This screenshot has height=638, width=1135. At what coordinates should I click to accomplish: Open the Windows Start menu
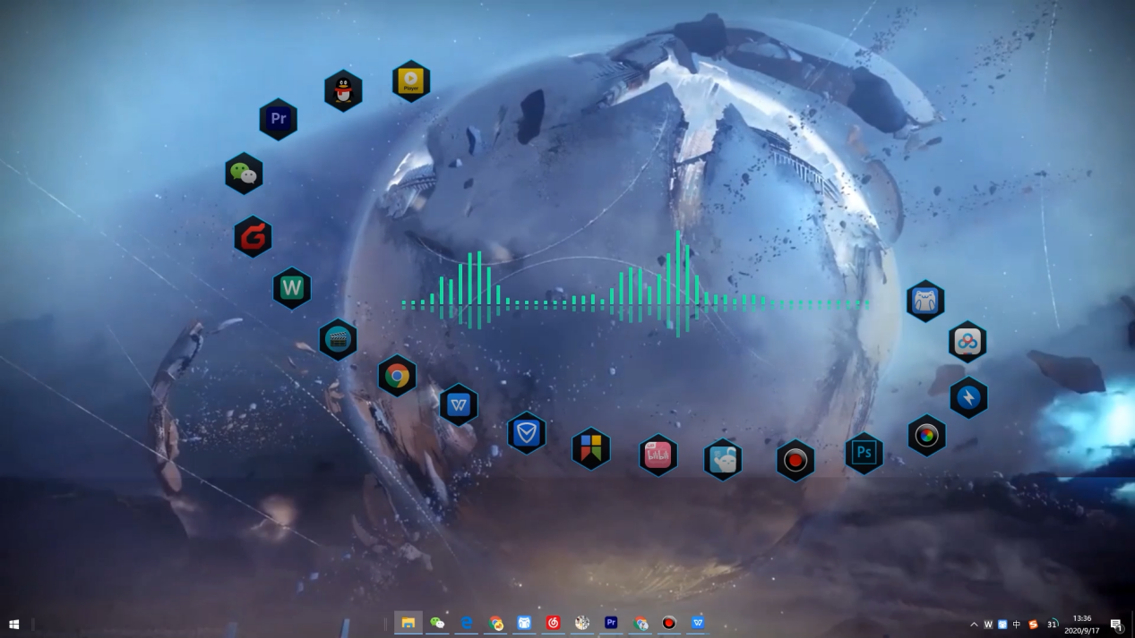tap(14, 624)
